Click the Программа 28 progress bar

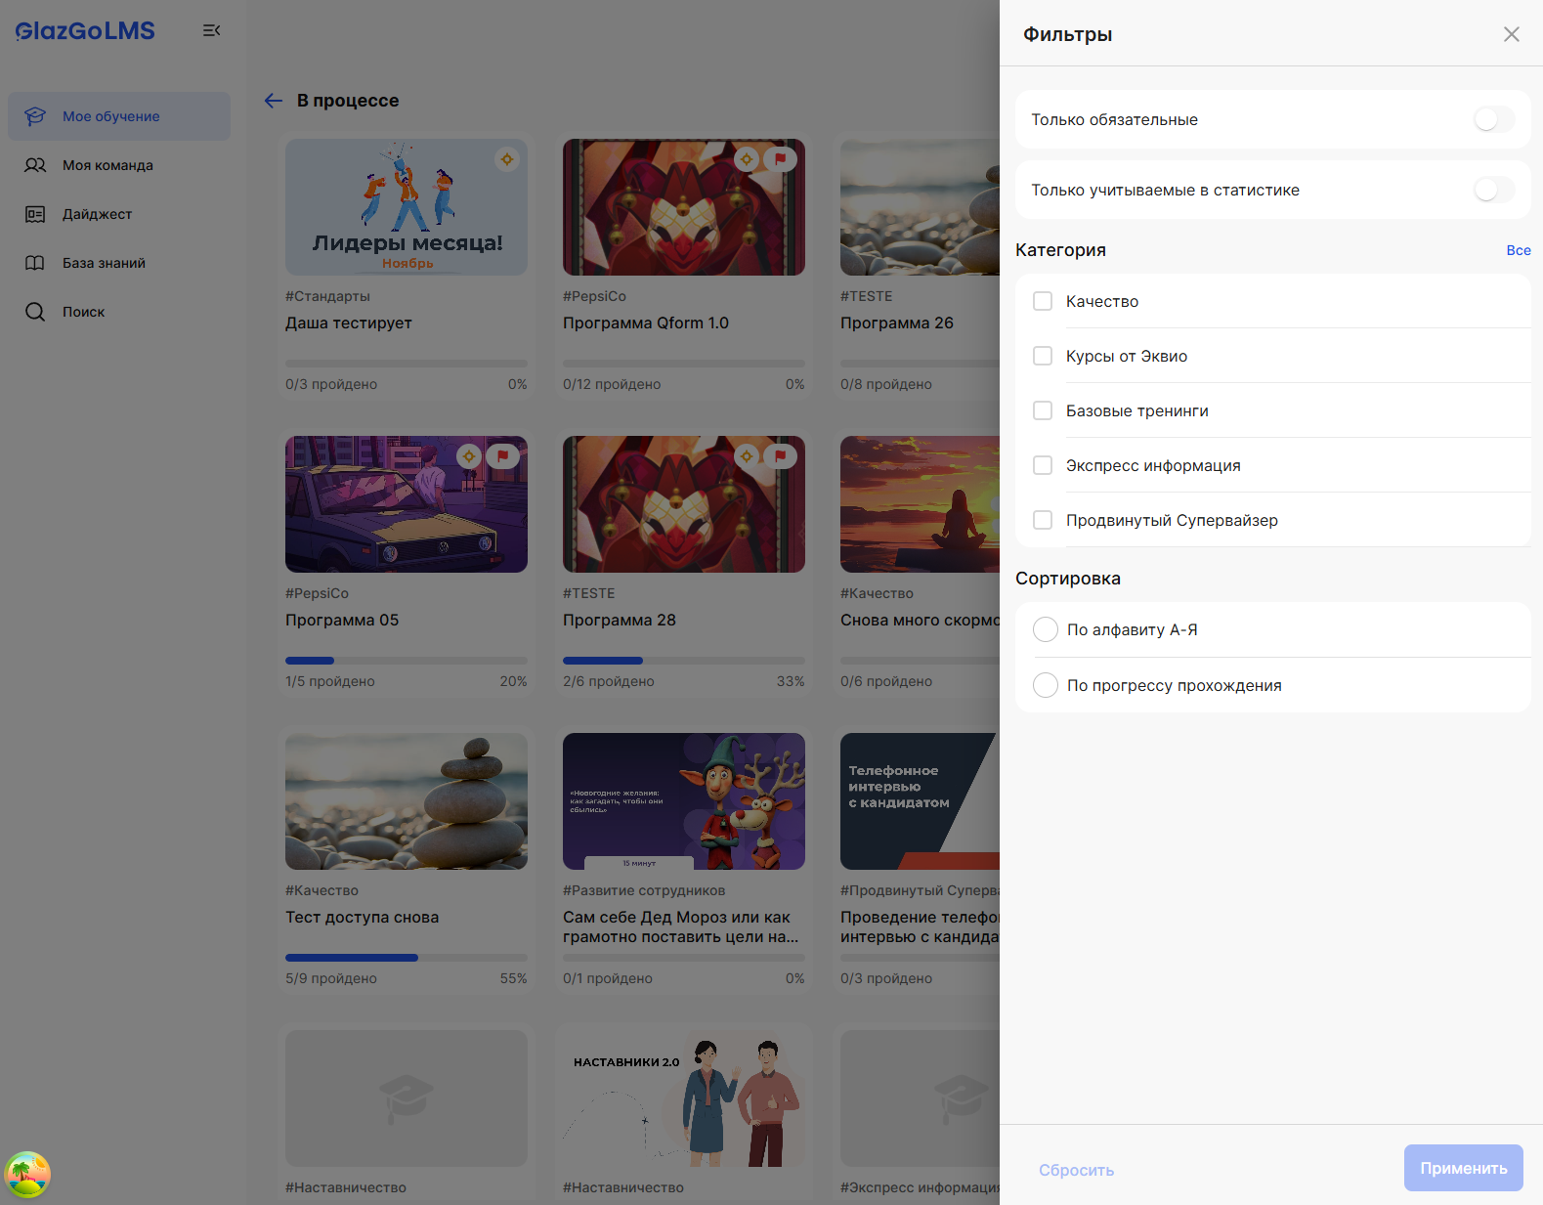(x=684, y=661)
